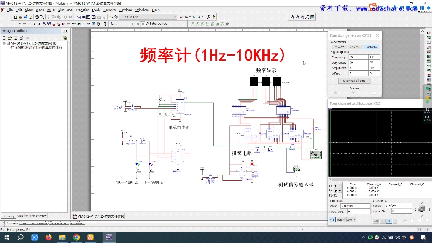Click the electrical rules check icon
The height and width of the screenshot is (243, 432).
click(x=181, y=17)
